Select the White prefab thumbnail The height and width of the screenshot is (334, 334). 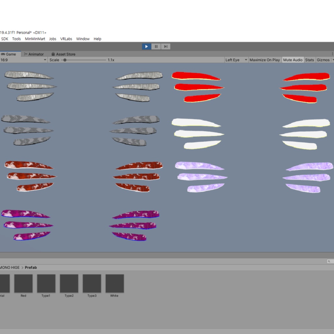114,283
